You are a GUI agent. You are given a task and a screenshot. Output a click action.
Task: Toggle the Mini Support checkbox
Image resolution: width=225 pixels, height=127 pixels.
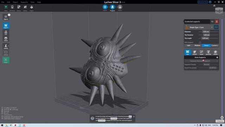pyautogui.click(x=200, y=42)
